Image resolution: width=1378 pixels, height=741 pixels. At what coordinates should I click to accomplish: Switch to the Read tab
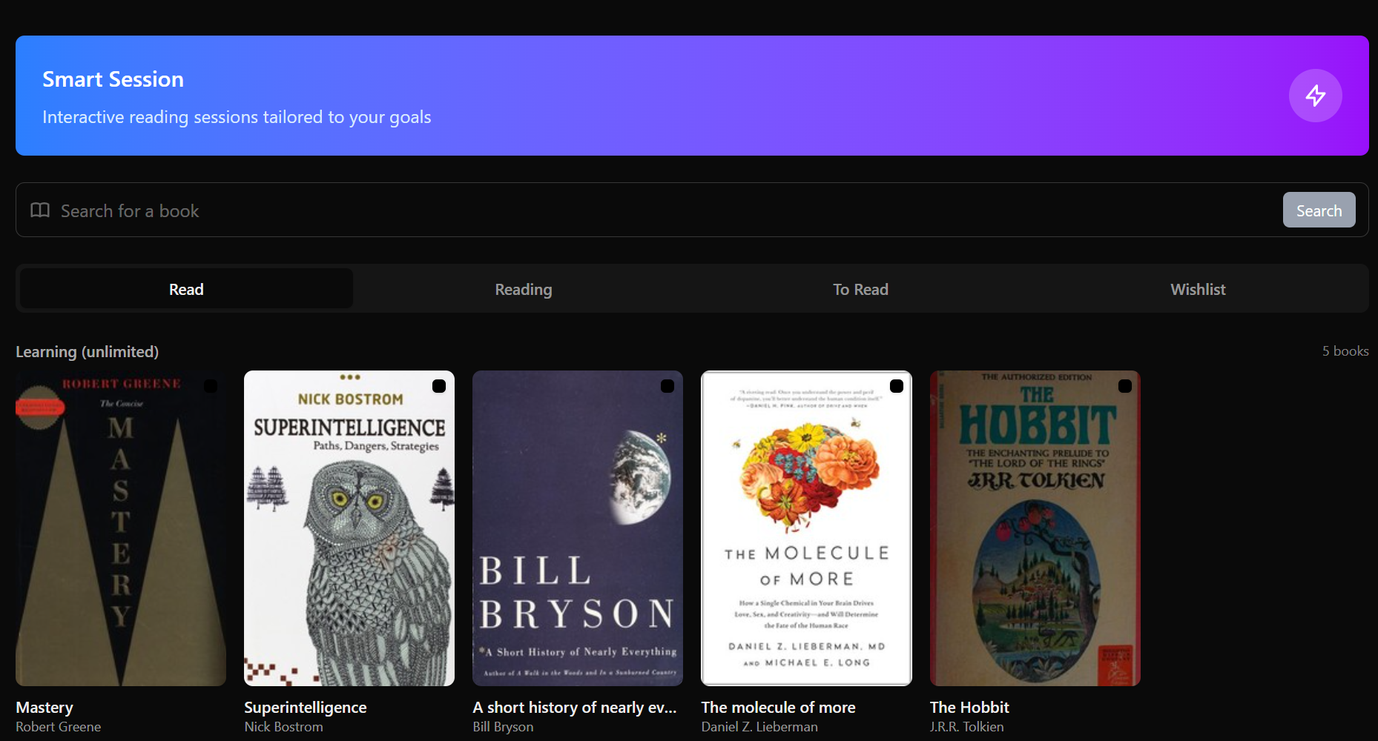pyautogui.click(x=186, y=289)
